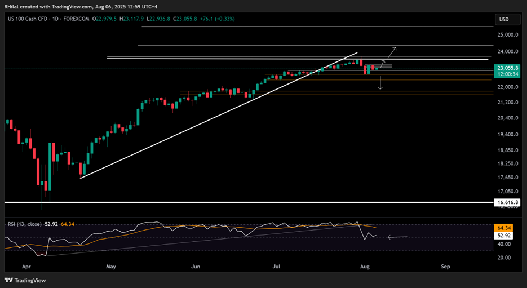Image resolution: width=527 pixels, height=288 pixels.
Task: Click the left-pointing arrow in RSI pane
Action: (397, 237)
